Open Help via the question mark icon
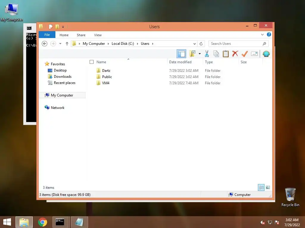This screenshot has width=305, height=228. 269,34
